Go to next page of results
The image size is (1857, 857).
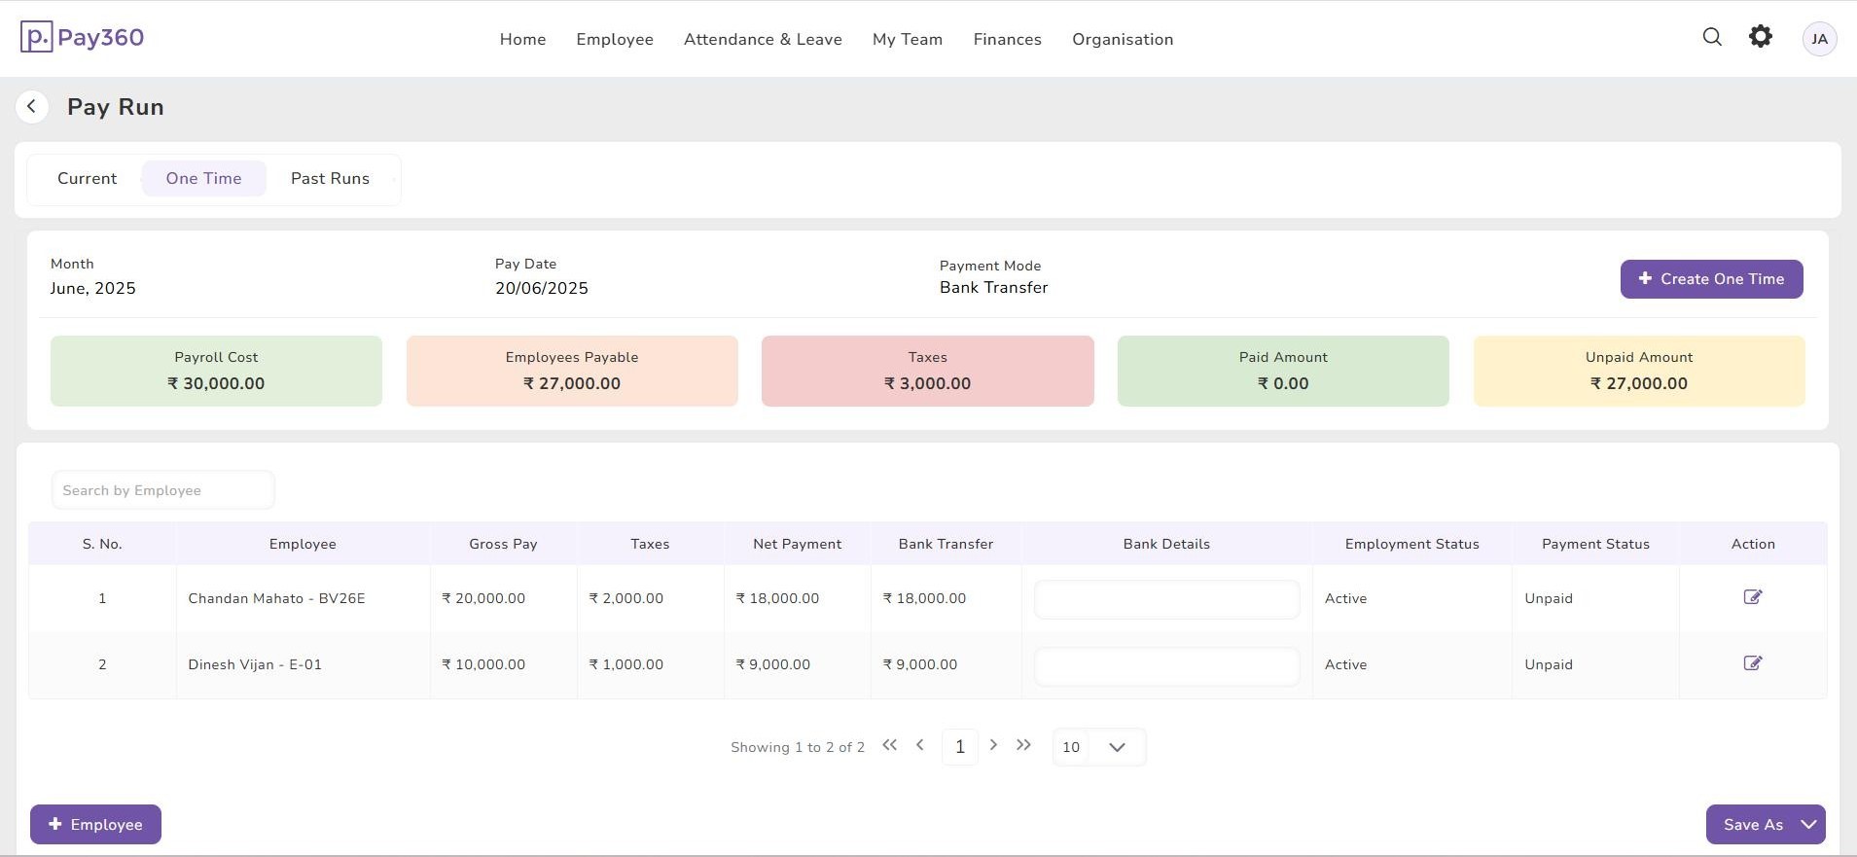point(993,745)
